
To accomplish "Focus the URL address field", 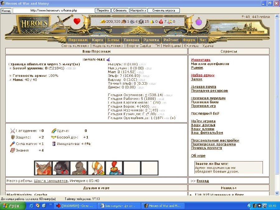I will click(x=54, y=11).
